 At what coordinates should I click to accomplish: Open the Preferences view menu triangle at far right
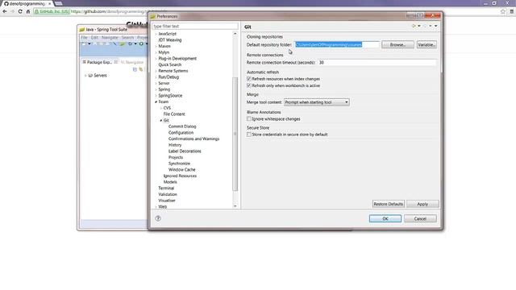(x=436, y=26)
